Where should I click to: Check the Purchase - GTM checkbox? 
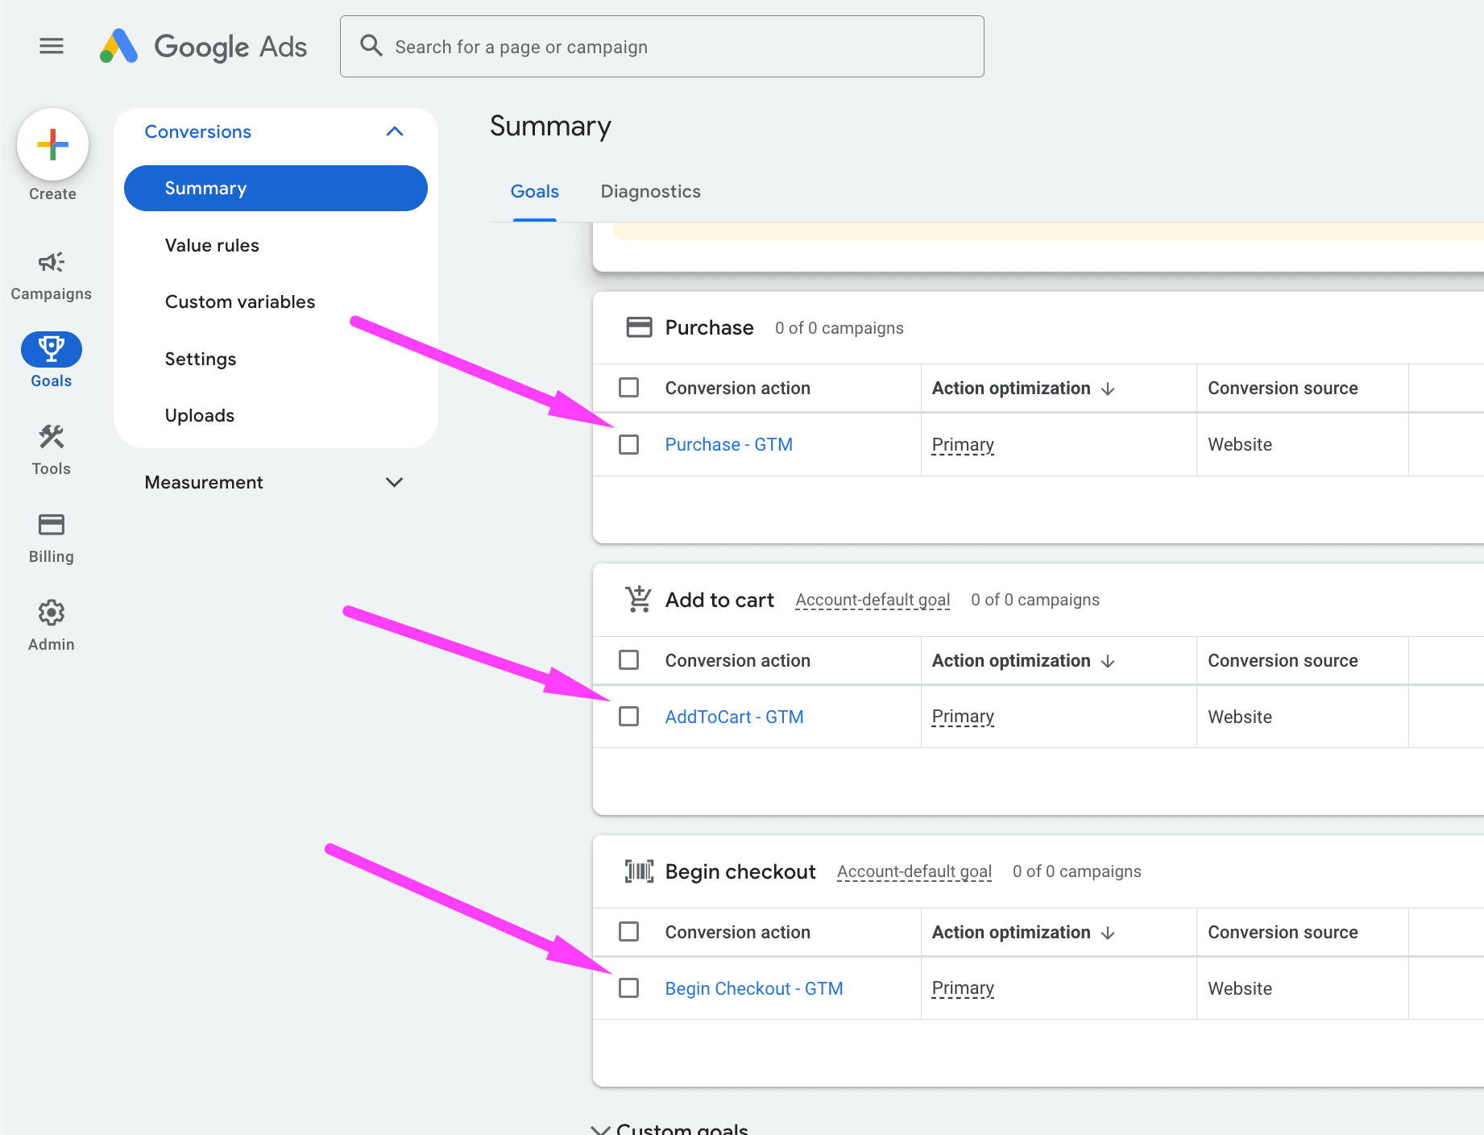(x=628, y=444)
